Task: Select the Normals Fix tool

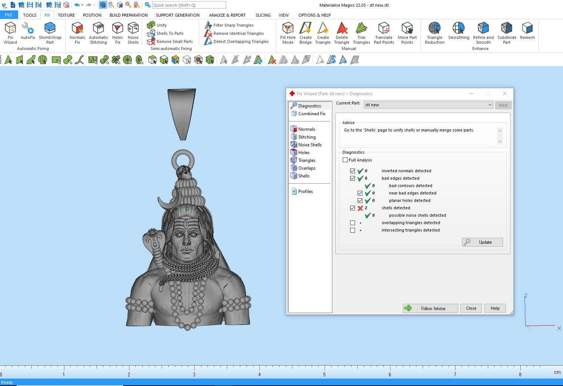Action: 77,33
